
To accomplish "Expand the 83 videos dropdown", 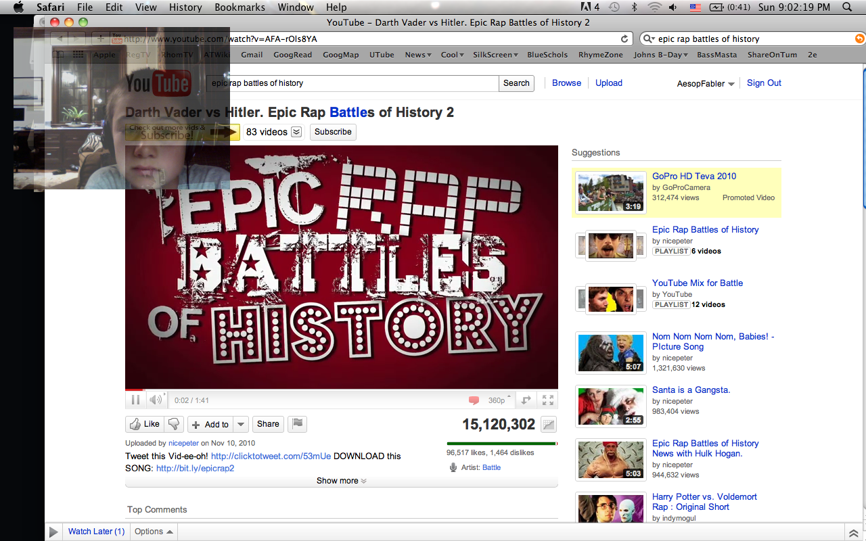I will click(x=296, y=132).
